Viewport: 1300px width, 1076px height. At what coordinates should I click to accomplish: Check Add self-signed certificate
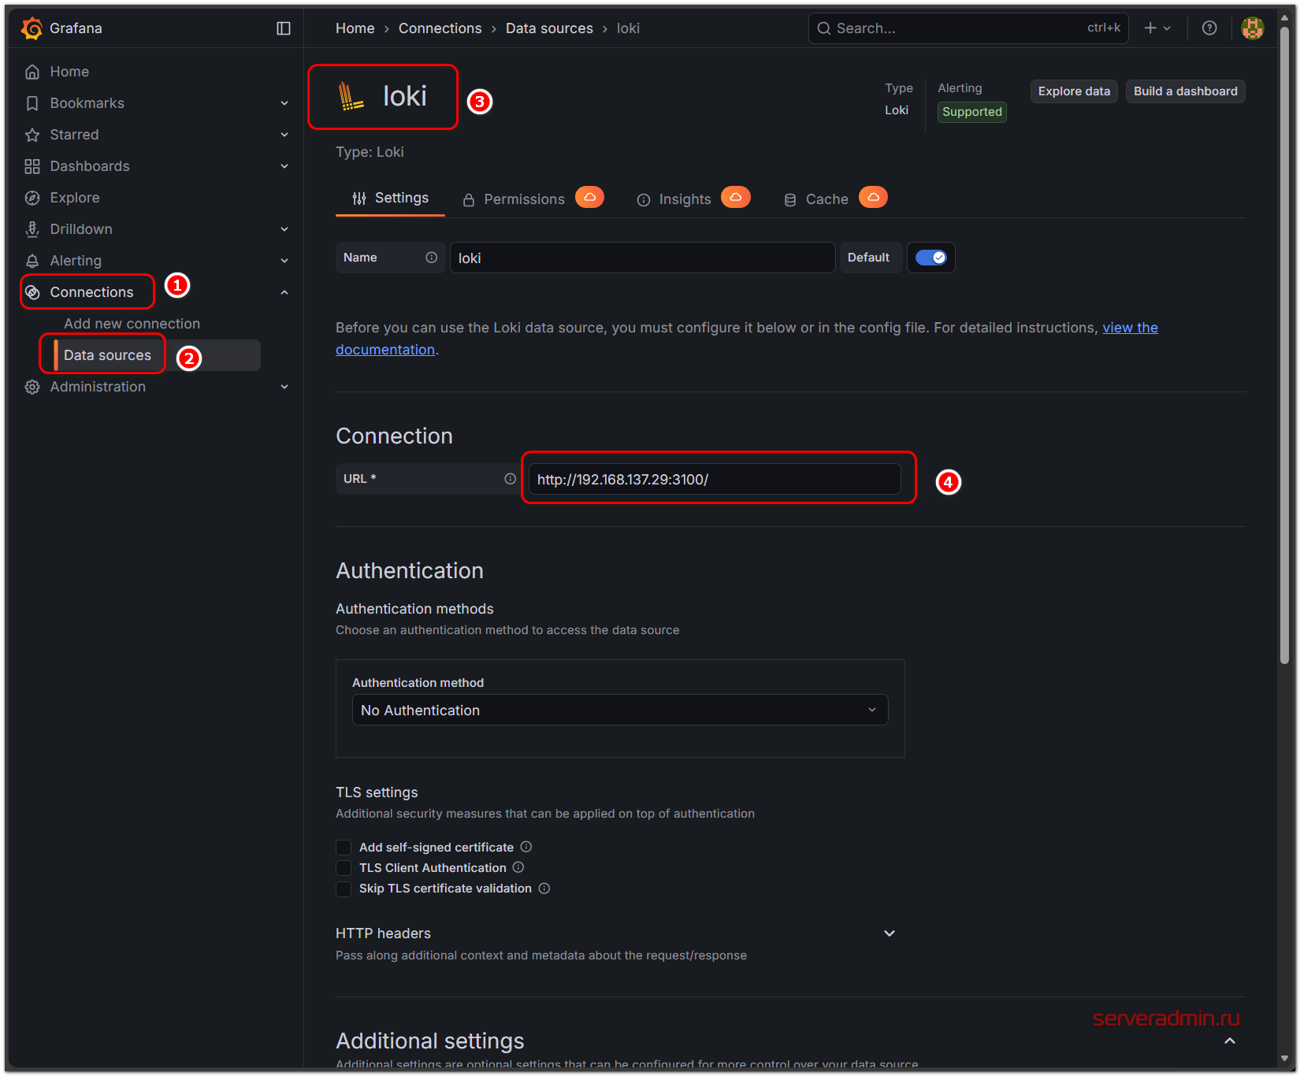(344, 848)
